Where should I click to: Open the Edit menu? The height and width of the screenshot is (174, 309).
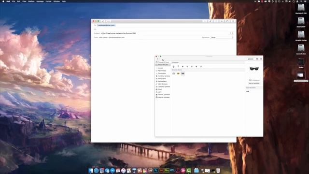click(18, 1)
